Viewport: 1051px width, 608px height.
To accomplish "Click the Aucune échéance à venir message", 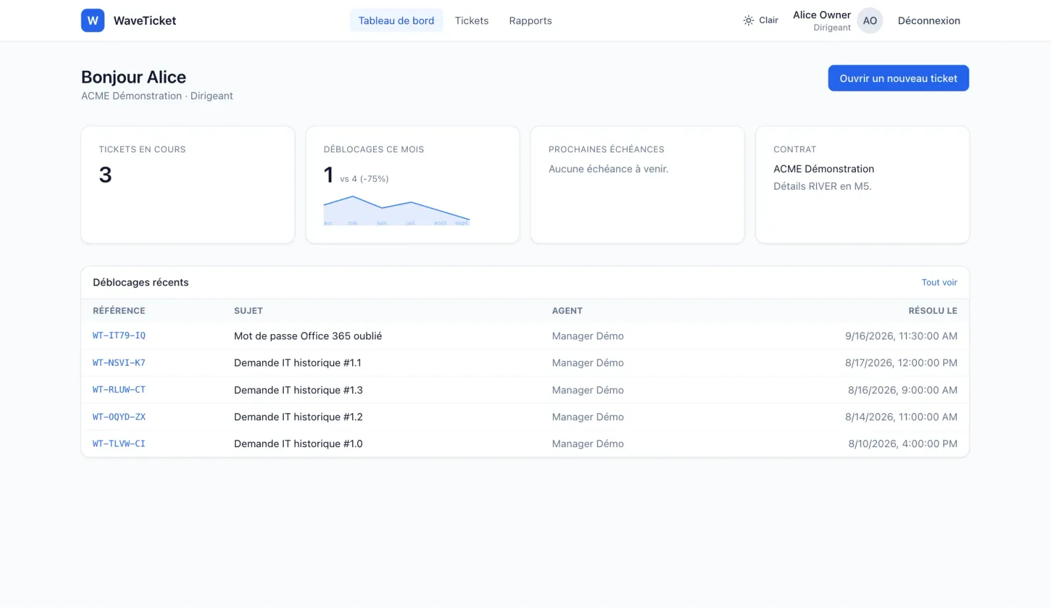I will point(608,169).
